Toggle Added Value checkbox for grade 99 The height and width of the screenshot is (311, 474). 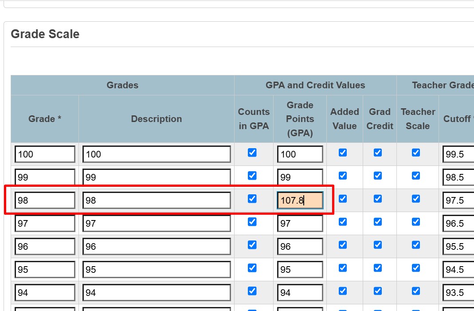(342, 176)
